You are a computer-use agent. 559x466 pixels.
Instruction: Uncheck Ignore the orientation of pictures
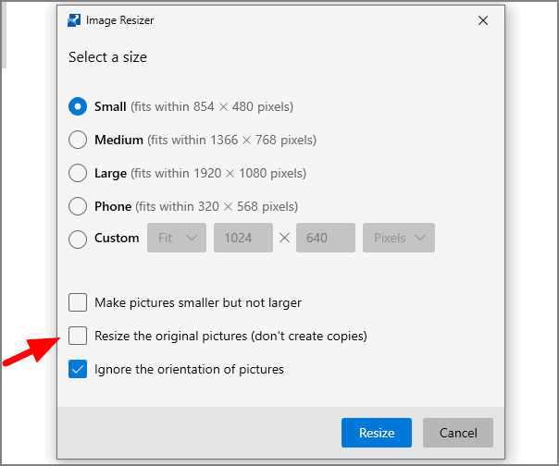click(x=78, y=369)
